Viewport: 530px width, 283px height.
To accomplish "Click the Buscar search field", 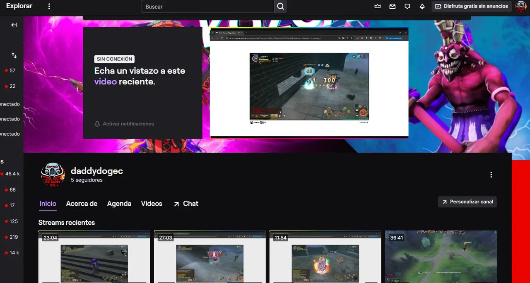I will pos(208,7).
